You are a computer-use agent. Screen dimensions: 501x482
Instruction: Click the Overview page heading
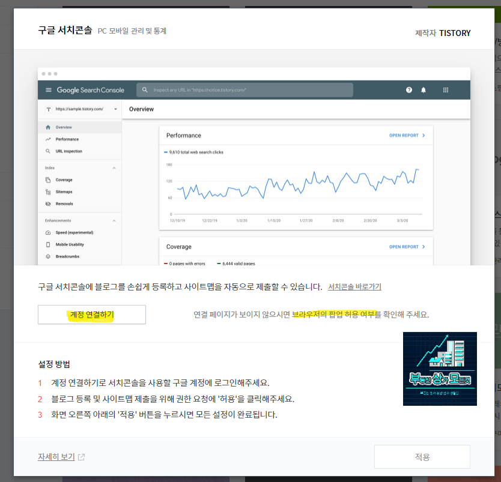click(x=141, y=109)
